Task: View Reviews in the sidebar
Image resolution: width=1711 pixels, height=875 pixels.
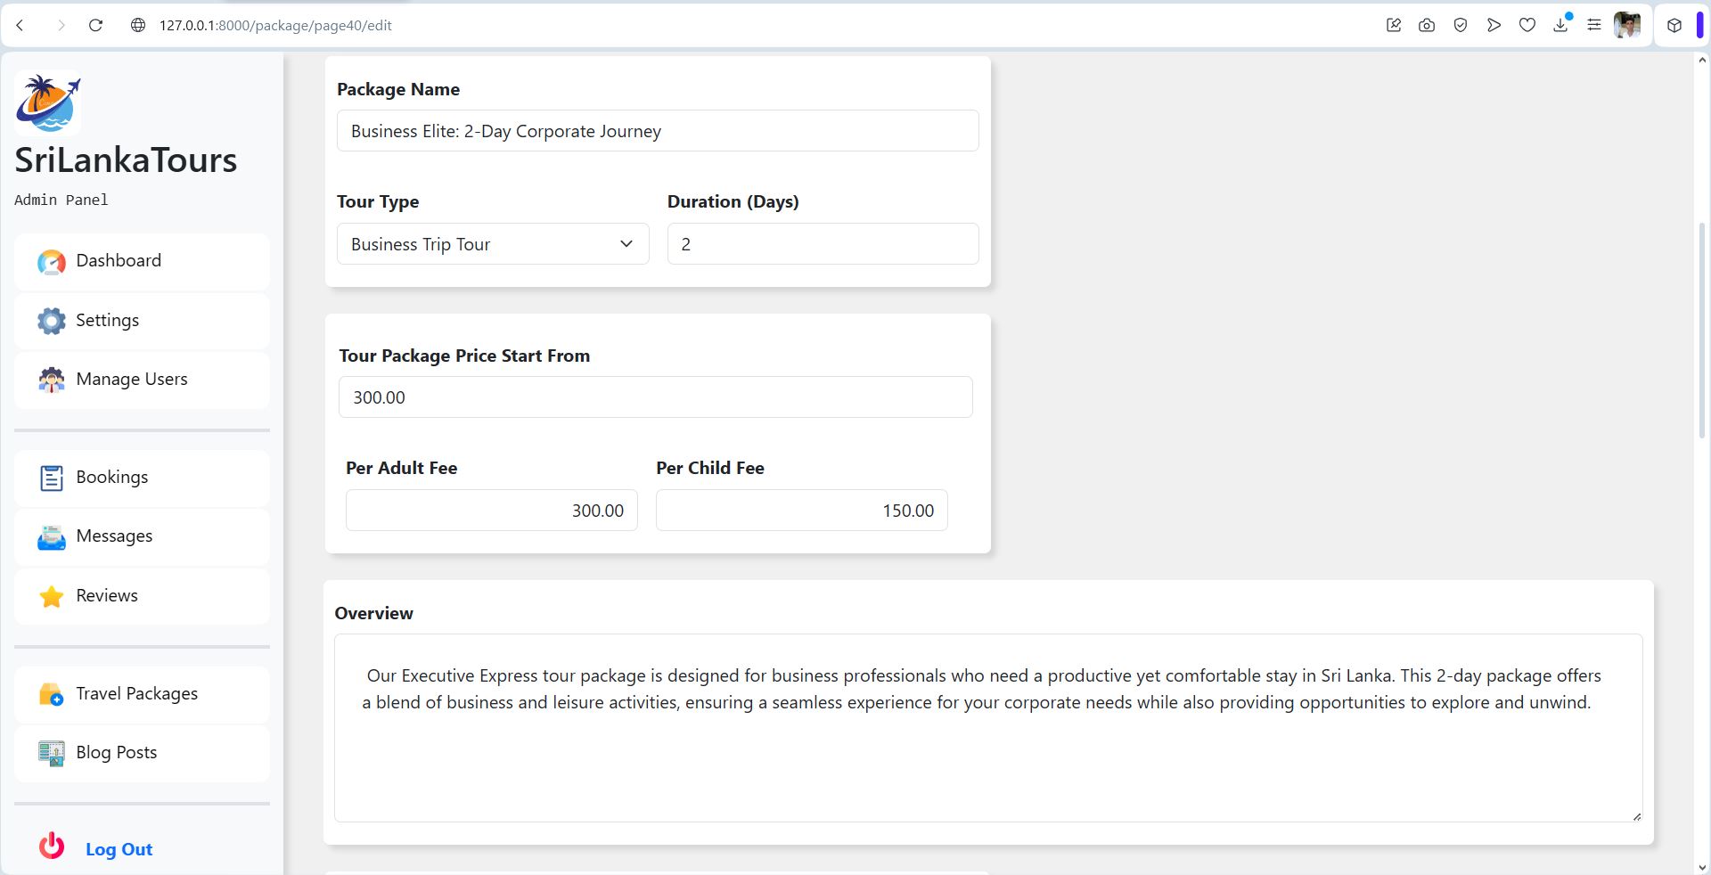Action: point(142,596)
